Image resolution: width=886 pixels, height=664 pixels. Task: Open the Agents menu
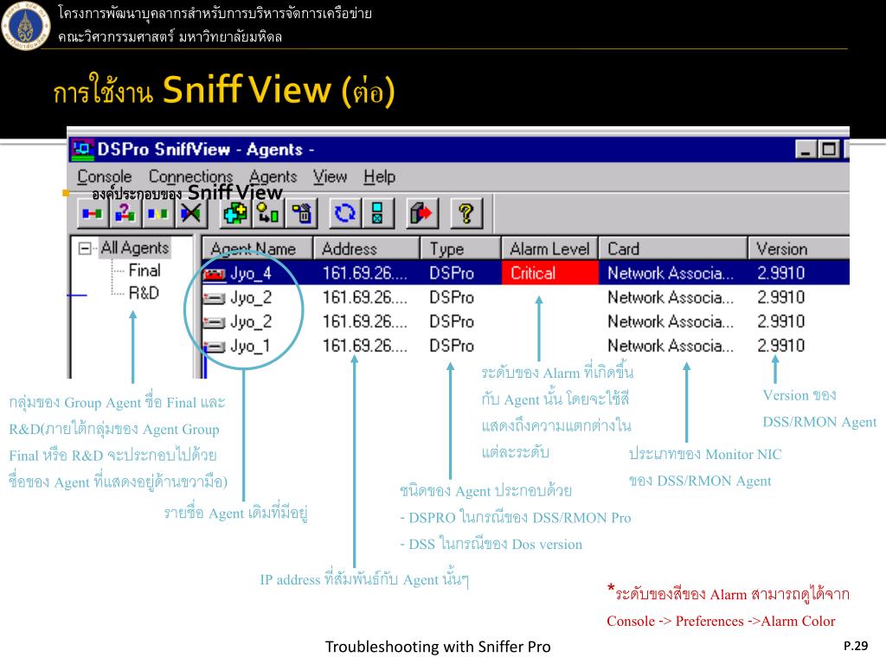[x=273, y=176]
